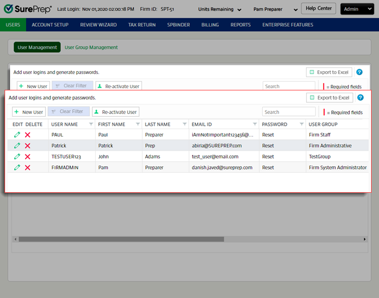Click the SurePrep logo
The image size is (379, 298).
pyautogui.click(x=27, y=9)
